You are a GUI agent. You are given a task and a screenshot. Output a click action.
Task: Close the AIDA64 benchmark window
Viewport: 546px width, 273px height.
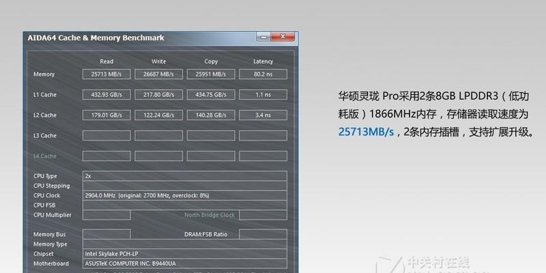tap(283, 37)
